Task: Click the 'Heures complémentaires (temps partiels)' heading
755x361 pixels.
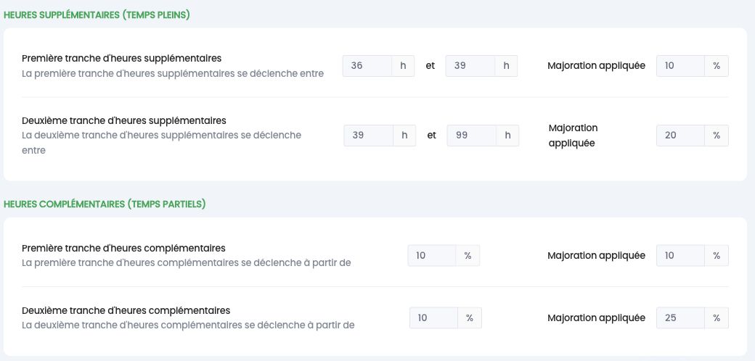Action: [105, 204]
